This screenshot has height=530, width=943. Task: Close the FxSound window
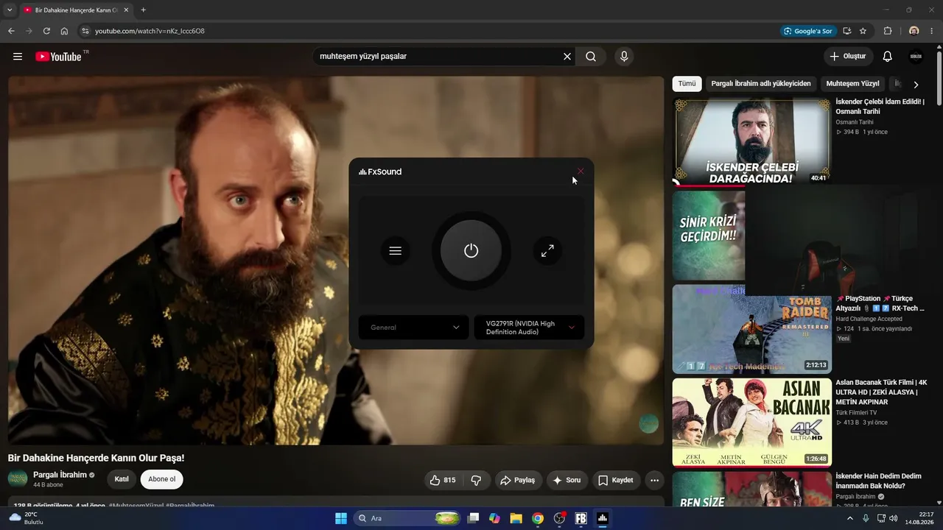(x=581, y=172)
